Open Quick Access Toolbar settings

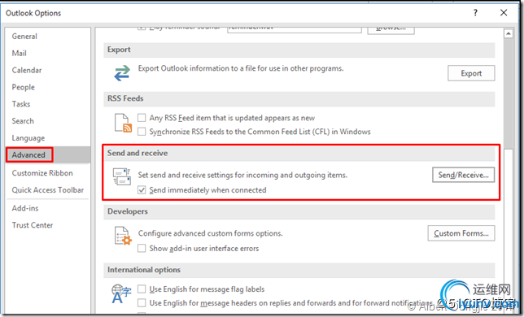pos(48,190)
